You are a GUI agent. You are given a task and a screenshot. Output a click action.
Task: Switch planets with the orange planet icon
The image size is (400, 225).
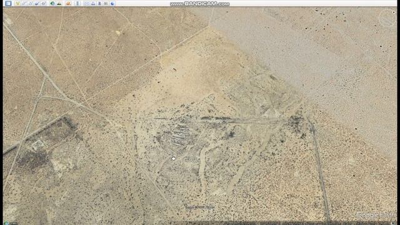point(68,3)
